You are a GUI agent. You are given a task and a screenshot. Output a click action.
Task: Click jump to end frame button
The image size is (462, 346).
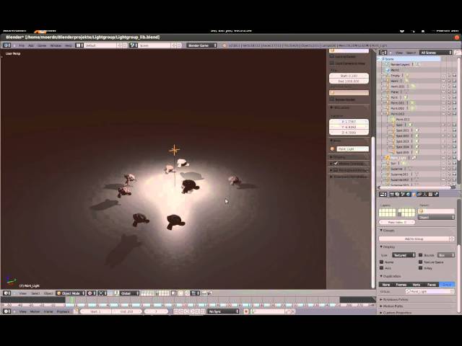click(x=204, y=311)
